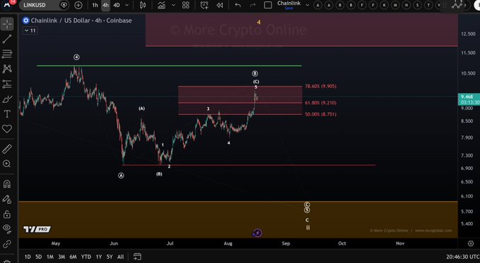Image resolution: width=480 pixels, height=263 pixels.
Task: Click the Chainlink / US Dollar chart title
Action: (81, 20)
